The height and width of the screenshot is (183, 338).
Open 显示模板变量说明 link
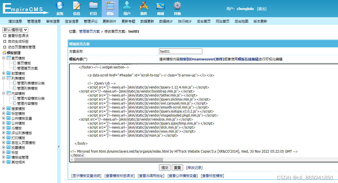[x=86, y=176]
